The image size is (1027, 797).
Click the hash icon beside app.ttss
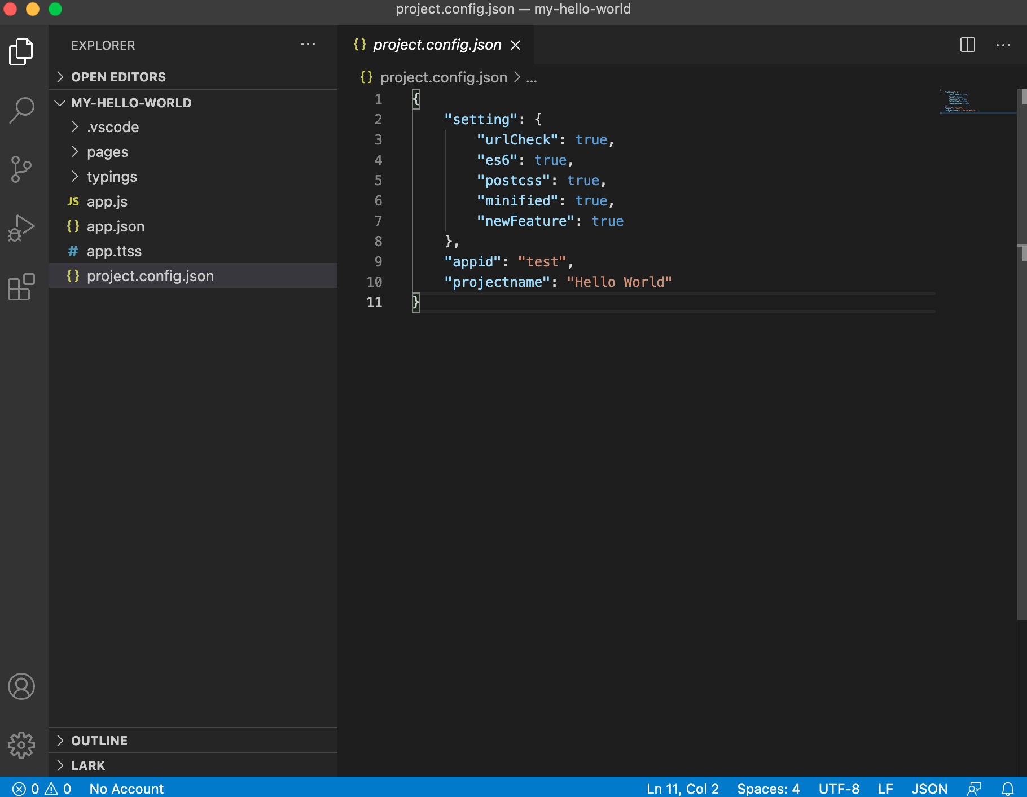click(x=73, y=251)
